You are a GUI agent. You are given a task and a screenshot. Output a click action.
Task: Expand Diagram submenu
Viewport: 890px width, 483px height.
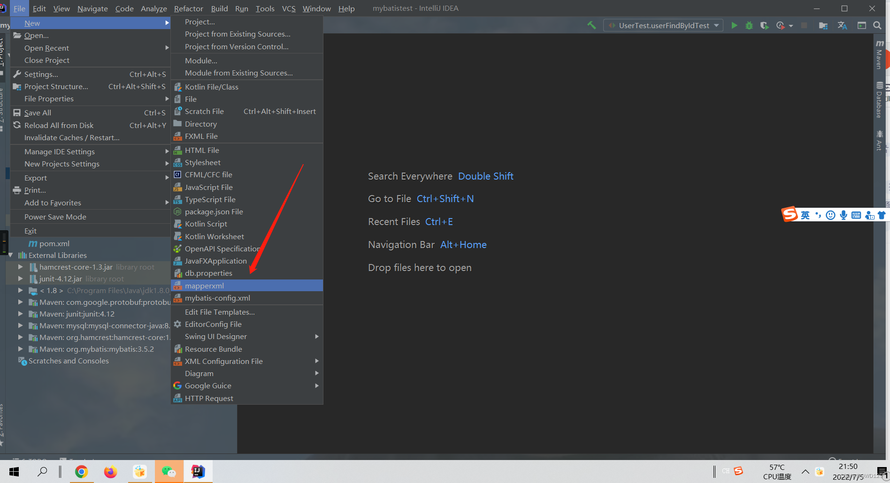(247, 373)
